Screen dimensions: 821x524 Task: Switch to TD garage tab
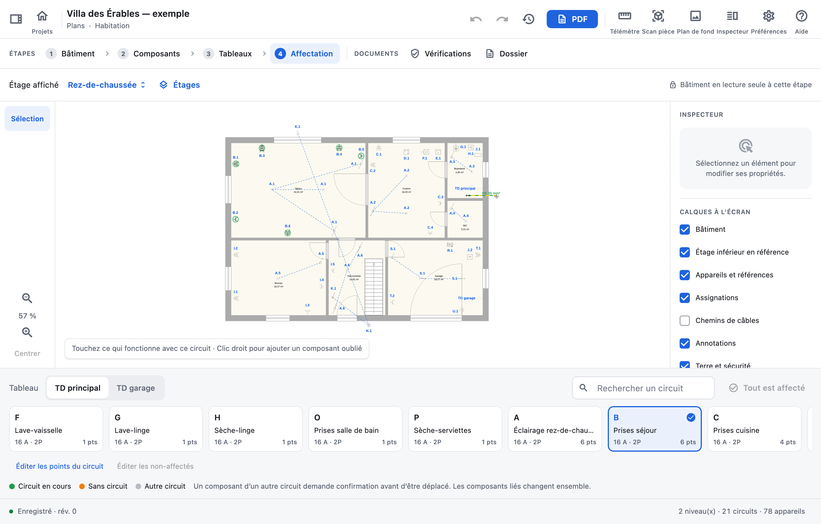pyautogui.click(x=136, y=388)
